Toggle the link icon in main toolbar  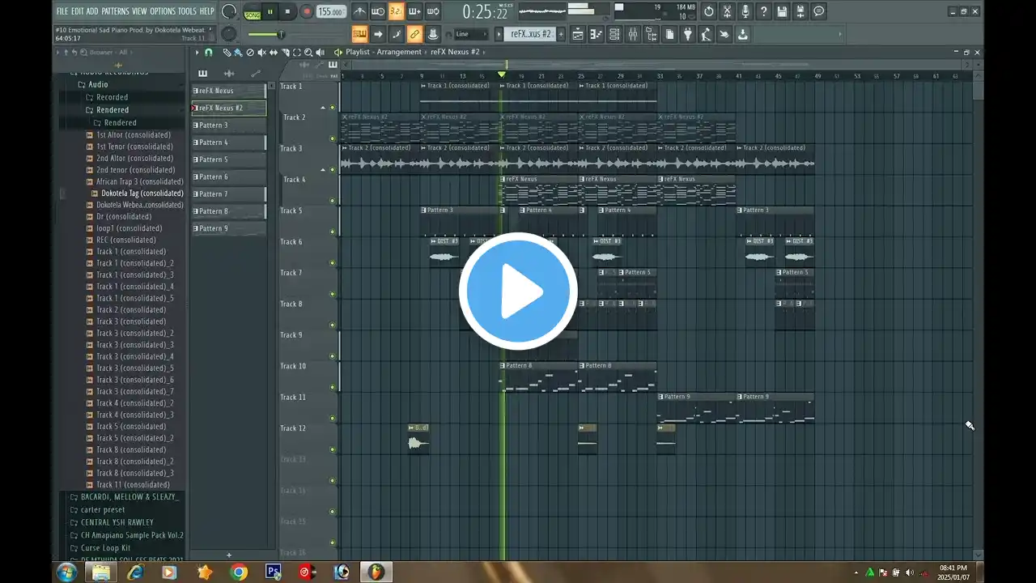[414, 34]
